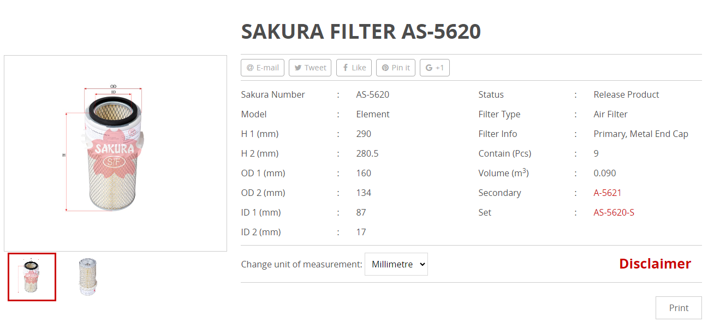Click the OD 1 (mm) label

[x=263, y=173]
